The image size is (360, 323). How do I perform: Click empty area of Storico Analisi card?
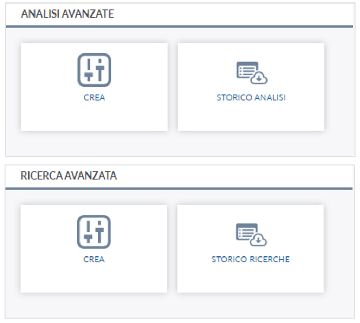[251, 118]
